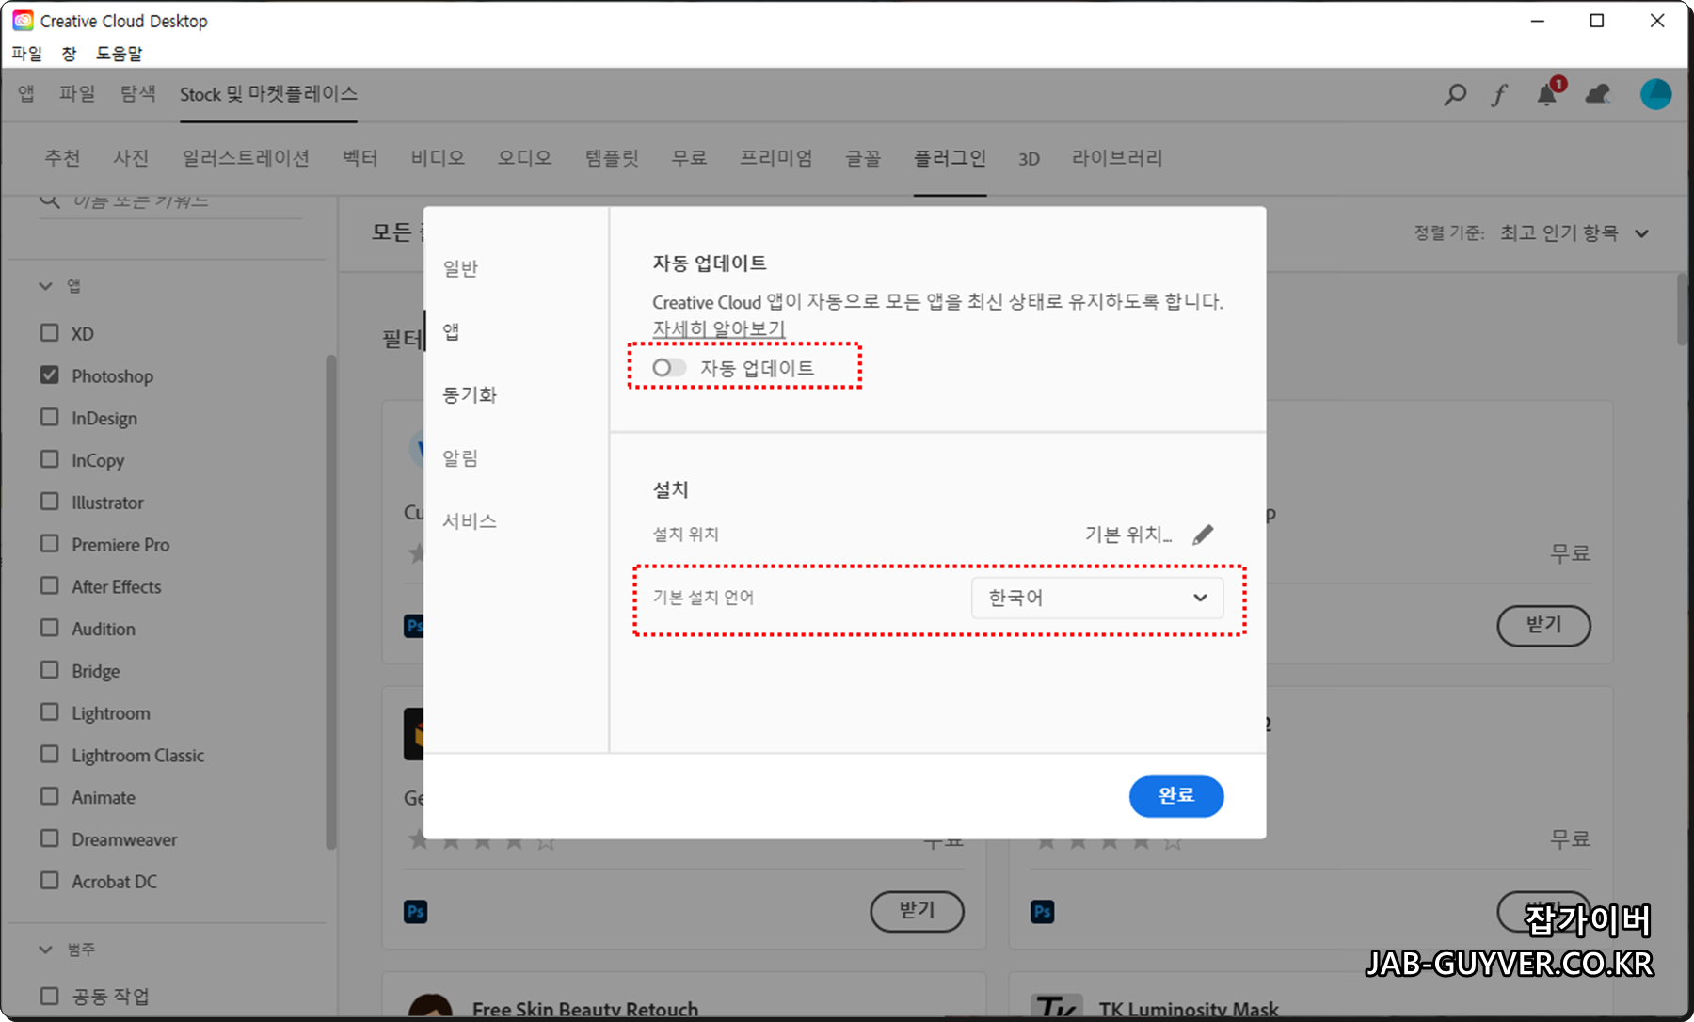Viewport: 1694px width, 1022px height.
Task: Open 서비스 preferences section
Action: 470,520
